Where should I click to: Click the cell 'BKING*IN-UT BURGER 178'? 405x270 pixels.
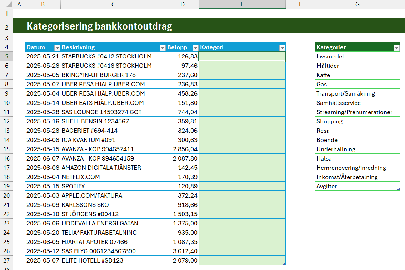(x=113, y=75)
